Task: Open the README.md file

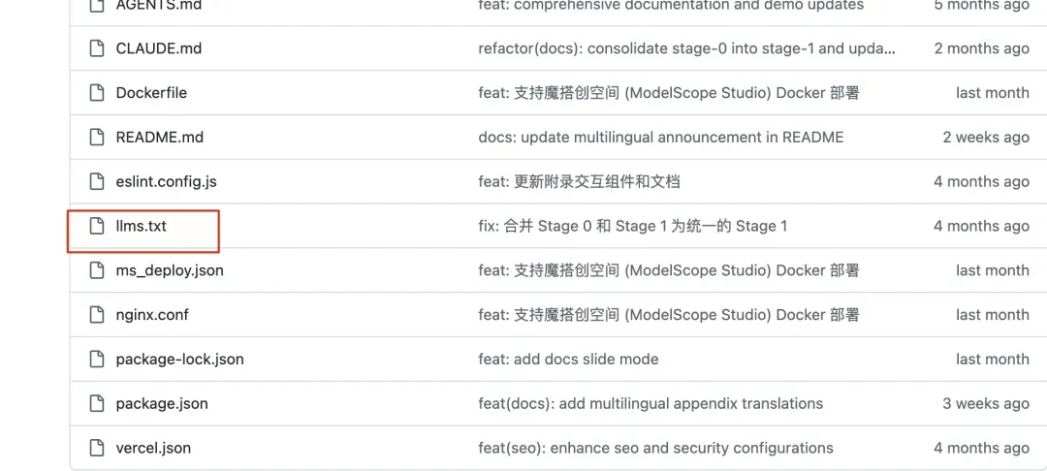Action: coord(160,138)
